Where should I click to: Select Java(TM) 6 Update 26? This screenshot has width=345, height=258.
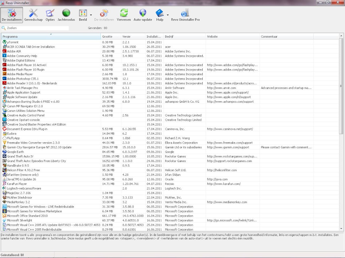point(170,179)
